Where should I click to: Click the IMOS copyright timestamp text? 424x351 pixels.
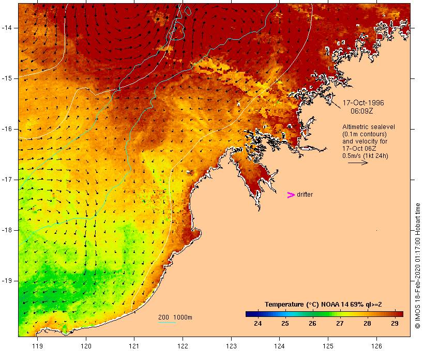pyautogui.click(x=417, y=266)
